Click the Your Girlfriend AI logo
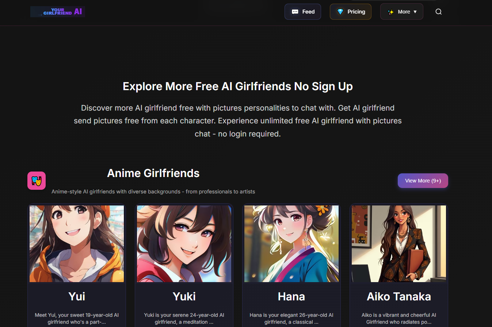492x327 pixels. coord(58,12)
